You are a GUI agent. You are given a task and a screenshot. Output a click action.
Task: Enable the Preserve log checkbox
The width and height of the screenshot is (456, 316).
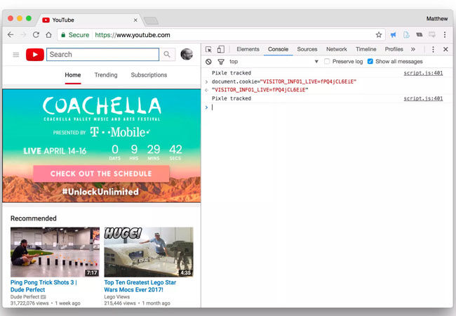[x=328, y=62]
